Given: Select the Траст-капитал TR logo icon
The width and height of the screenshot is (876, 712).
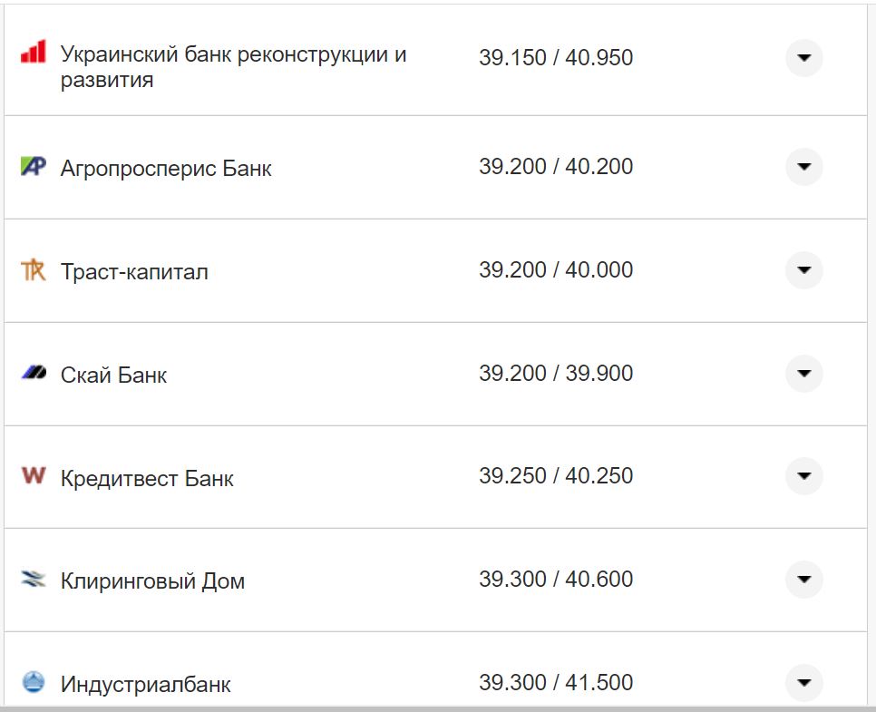Looking at the screenshot, I should point(32,269).
